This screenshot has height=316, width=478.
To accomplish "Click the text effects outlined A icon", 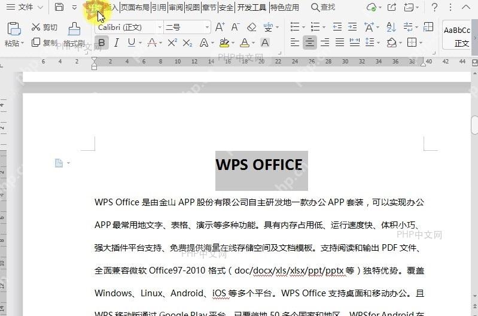I will 203,42.
